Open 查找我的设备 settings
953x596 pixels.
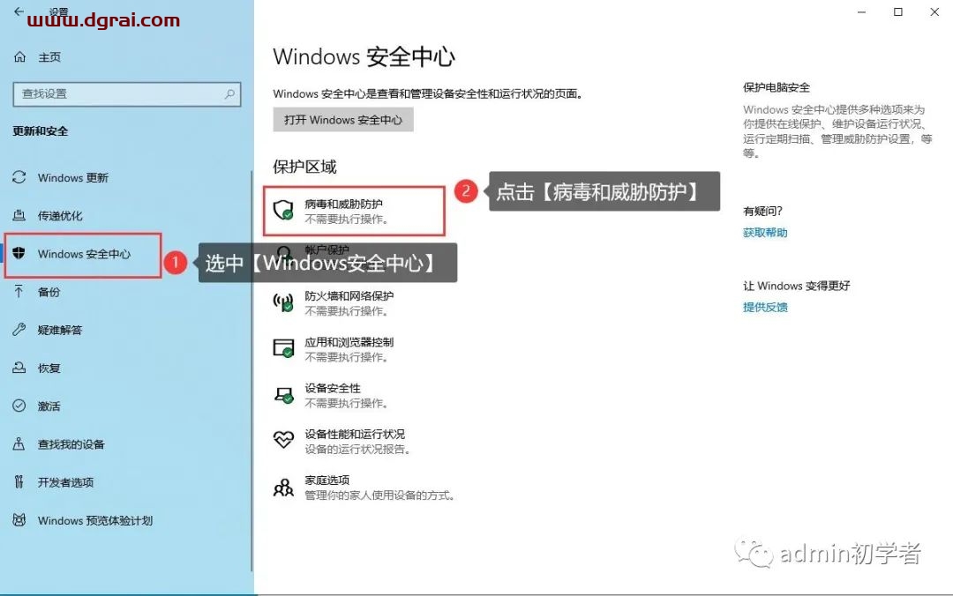(71, 444)
